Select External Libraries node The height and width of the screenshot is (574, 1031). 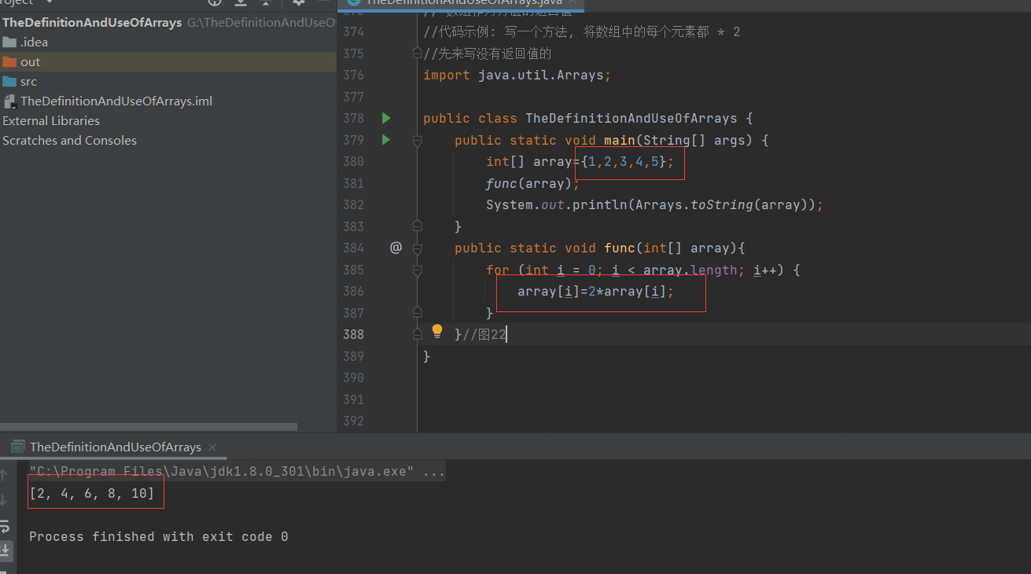(51, 121)
